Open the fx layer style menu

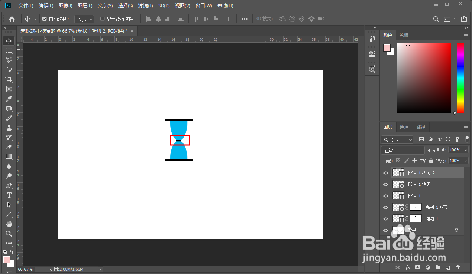(x=408, y=268)
